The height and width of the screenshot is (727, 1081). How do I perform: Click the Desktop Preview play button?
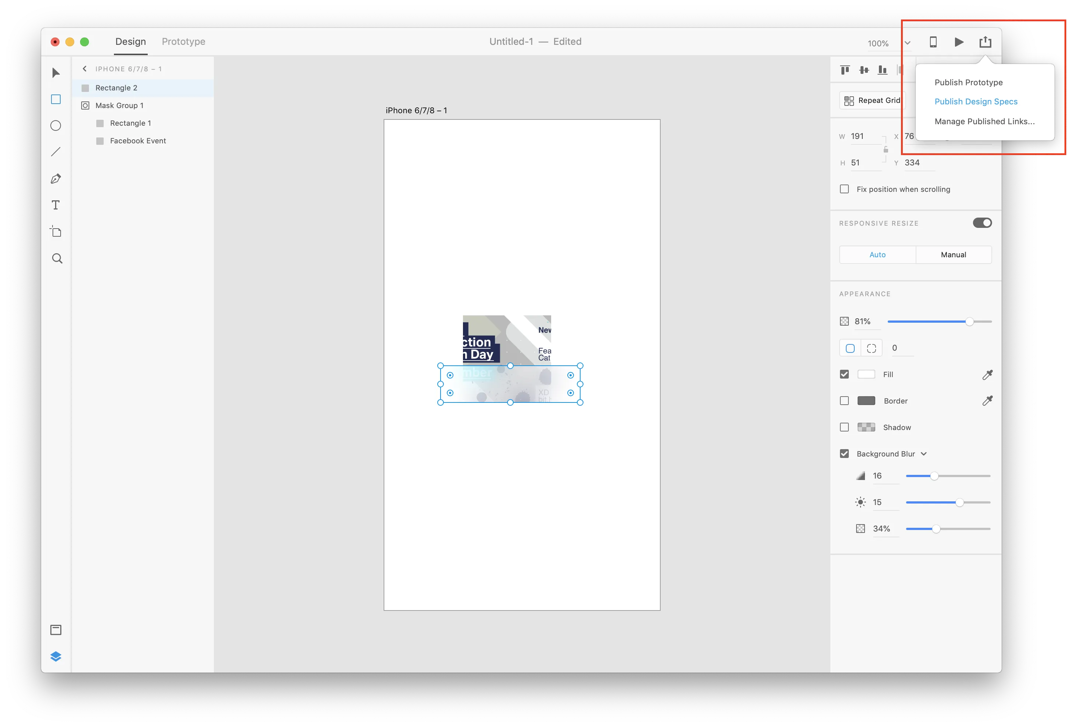[959, 42]
